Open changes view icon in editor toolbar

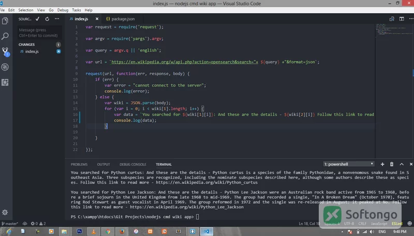pyautogui.click(x=392, y=19)
